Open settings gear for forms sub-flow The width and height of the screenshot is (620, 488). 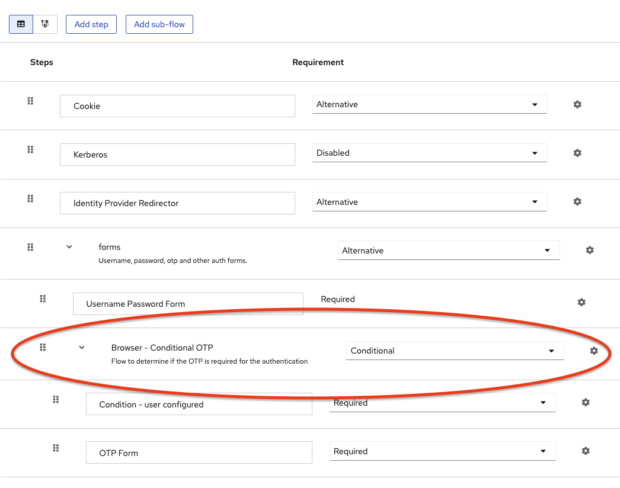click(590, 250)
